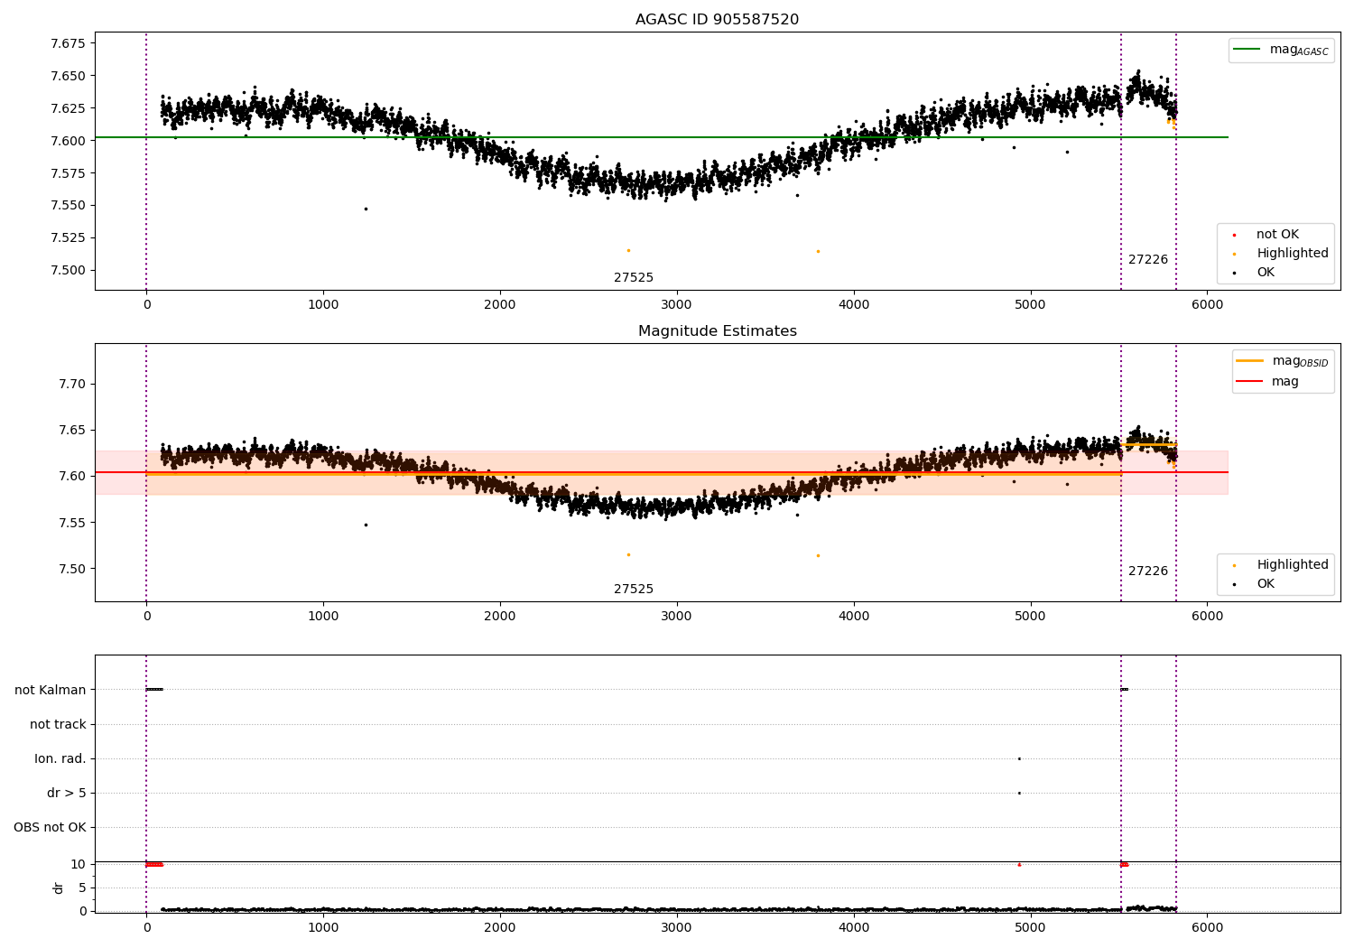Screen dimensions: 1354x948
Task: Click the "27226" label in Magnitude Estimates plot
Action: [x=1148, y=572]
